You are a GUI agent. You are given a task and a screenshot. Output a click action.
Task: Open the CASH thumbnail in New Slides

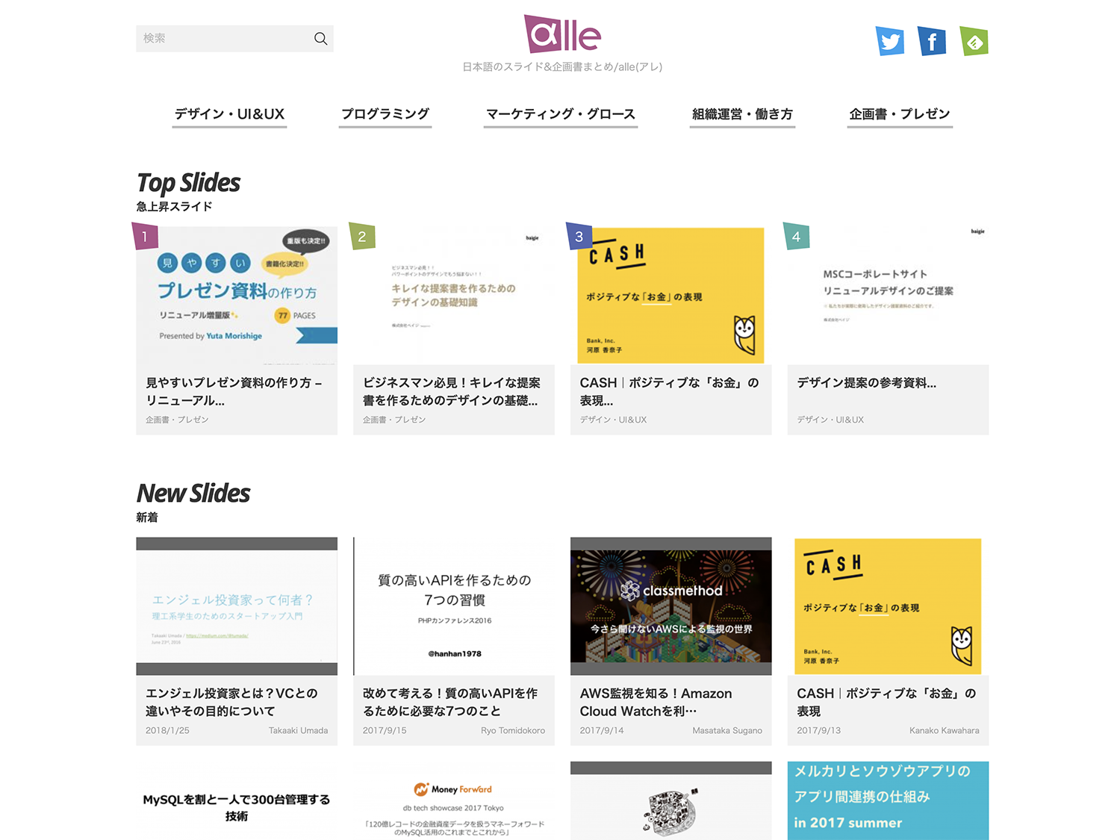pos(888,606)
